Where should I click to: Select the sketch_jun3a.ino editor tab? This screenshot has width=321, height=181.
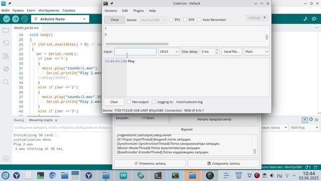[26, 28]
